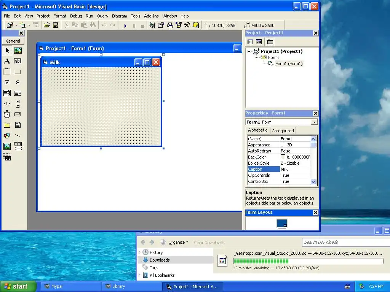
Task: Select the ComboBox tool
Action: click(x=7, y=93)
